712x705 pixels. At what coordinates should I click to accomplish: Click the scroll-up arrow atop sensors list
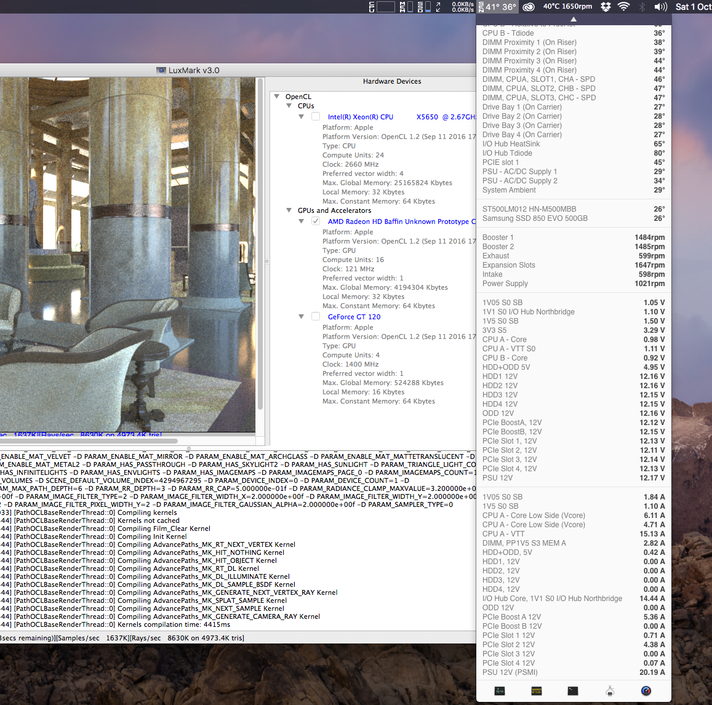(x=574, y=19)
